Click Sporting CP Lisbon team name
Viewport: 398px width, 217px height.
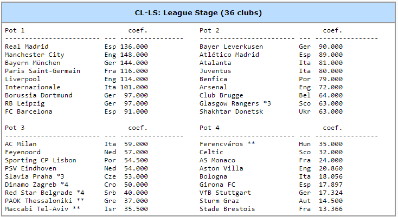40,160
